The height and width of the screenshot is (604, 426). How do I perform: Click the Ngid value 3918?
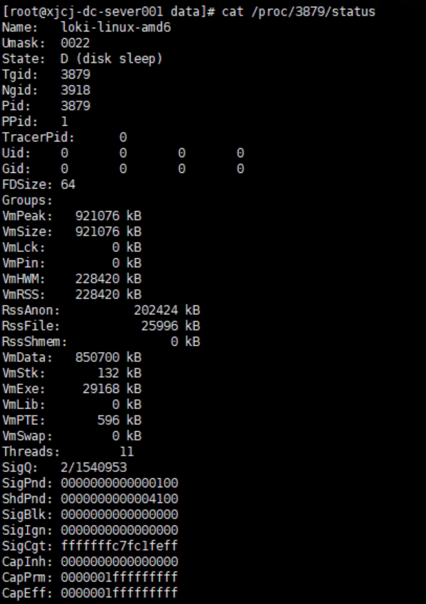click(x=75, y=90)
